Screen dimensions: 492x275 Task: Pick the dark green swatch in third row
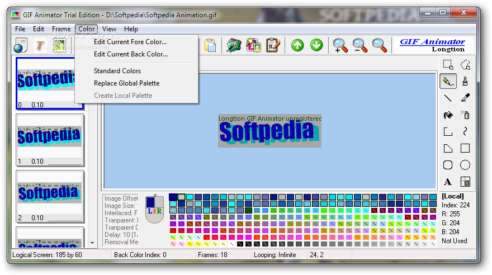(x=248, y=210)
